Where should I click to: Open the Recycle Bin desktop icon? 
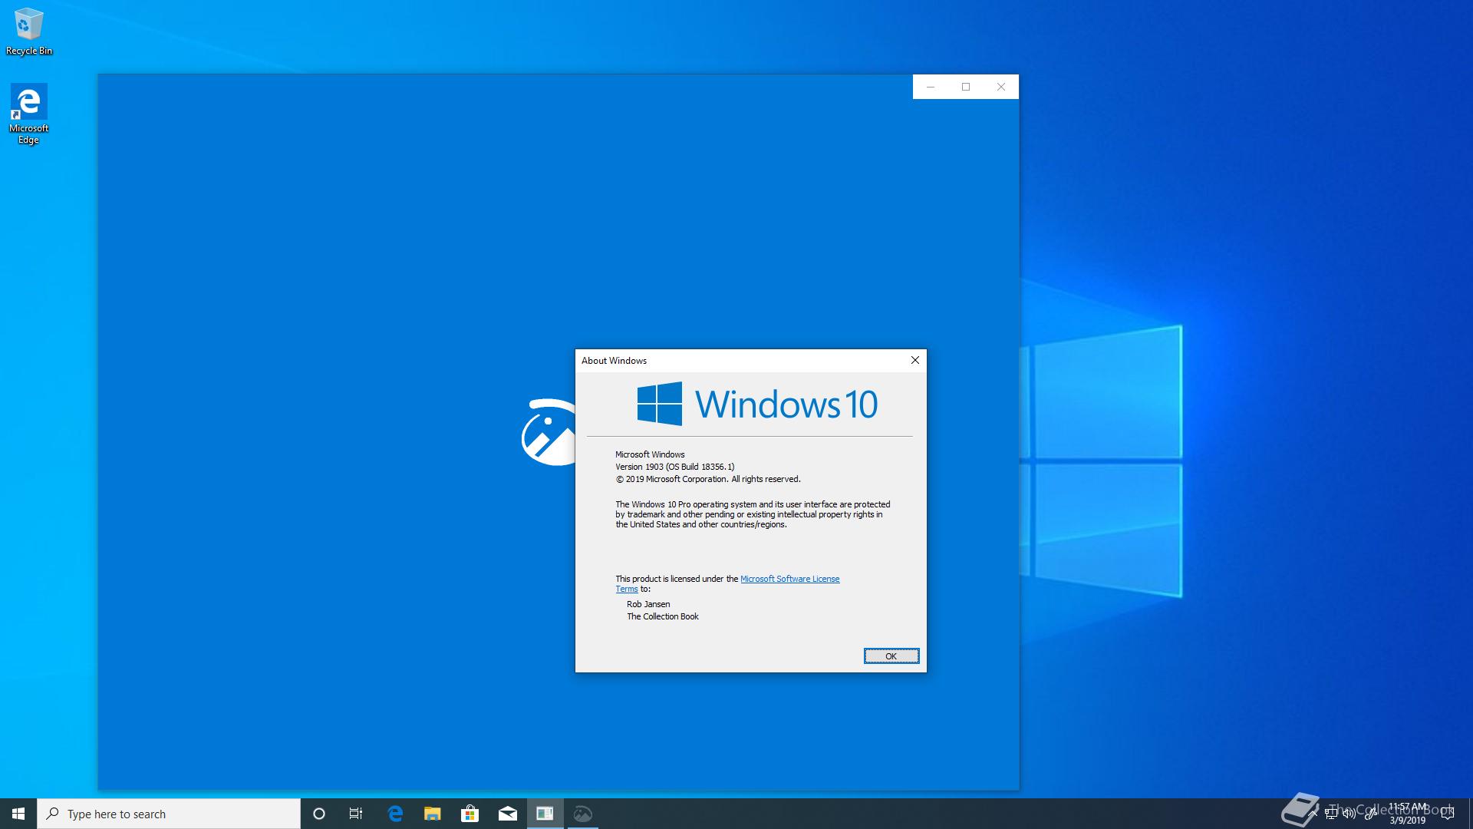pos(29,31)
